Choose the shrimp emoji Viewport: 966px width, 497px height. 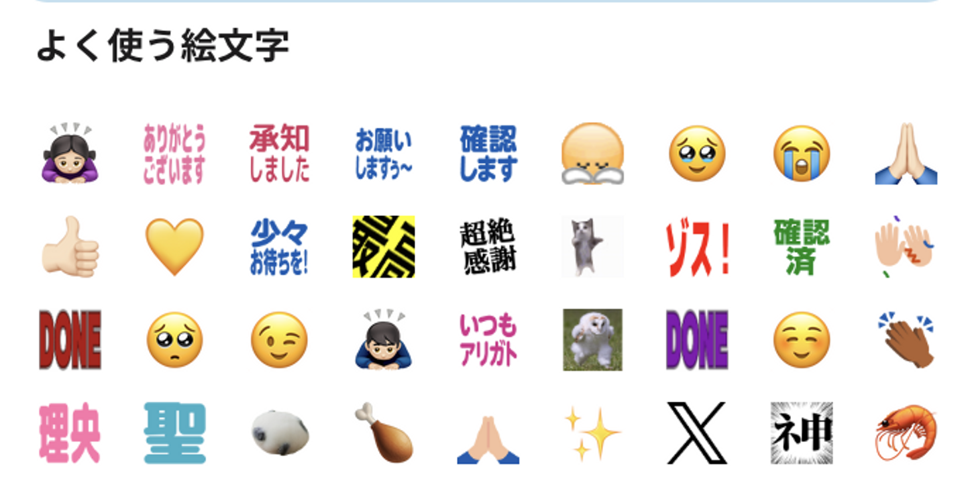pos(906,433)
